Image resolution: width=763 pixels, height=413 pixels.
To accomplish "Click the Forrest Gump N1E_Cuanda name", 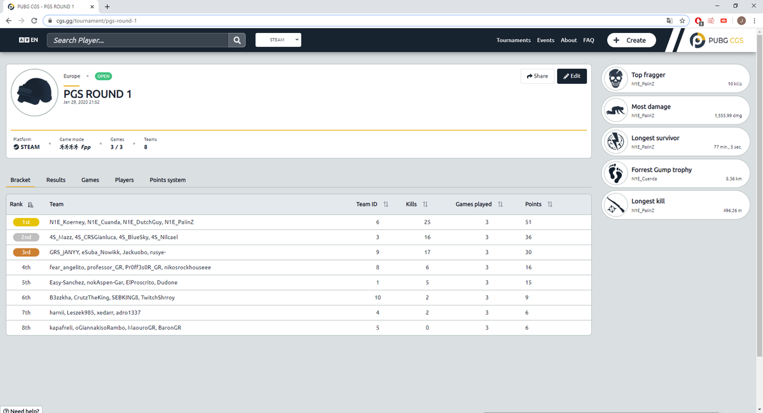I will point(645,179).
